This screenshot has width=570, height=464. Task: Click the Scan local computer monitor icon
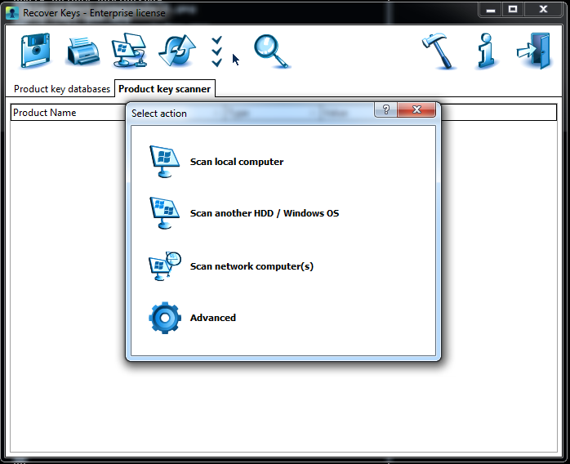tap(164, 162)
